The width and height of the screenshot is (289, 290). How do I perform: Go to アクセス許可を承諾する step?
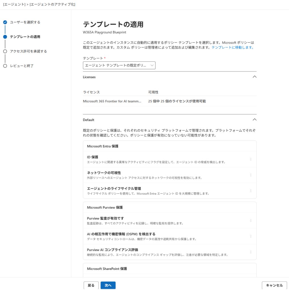(x=28, y=51)
